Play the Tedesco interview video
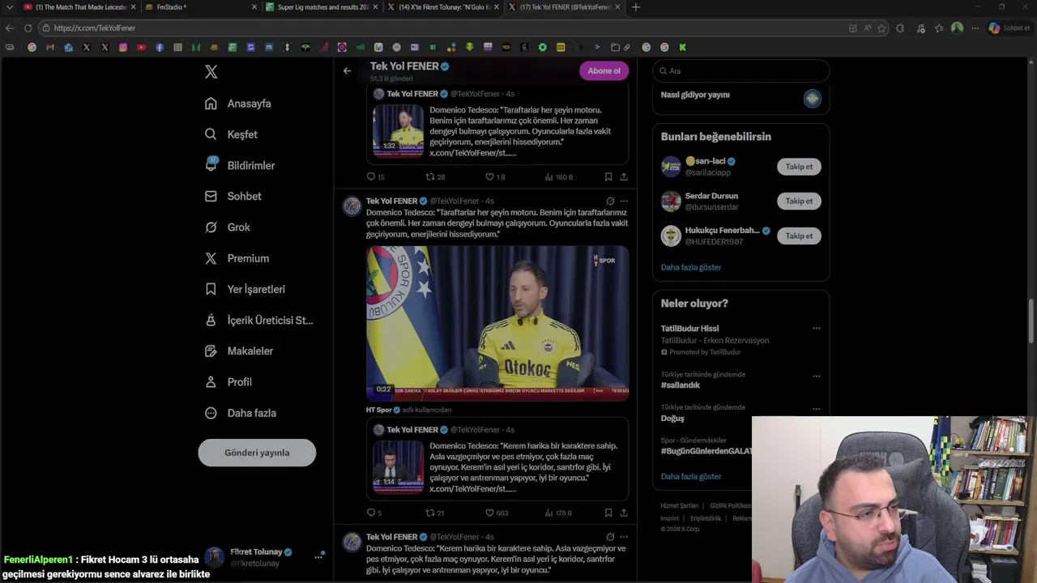This screenshot has width=1037, height=583. tap(497, 324)
